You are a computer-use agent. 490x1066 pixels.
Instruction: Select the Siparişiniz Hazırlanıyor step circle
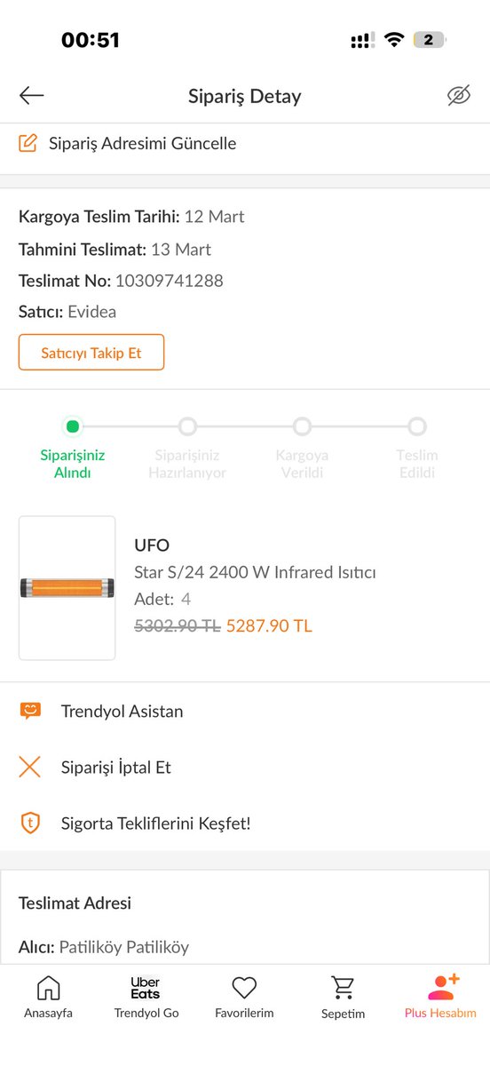click(x=187, y=426)
